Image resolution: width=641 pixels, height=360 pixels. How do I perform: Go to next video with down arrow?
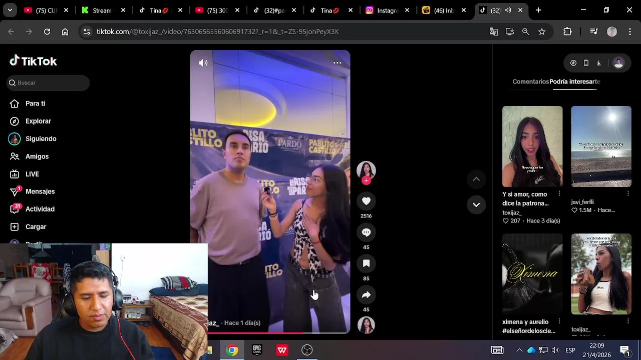(x=476, y=204)
